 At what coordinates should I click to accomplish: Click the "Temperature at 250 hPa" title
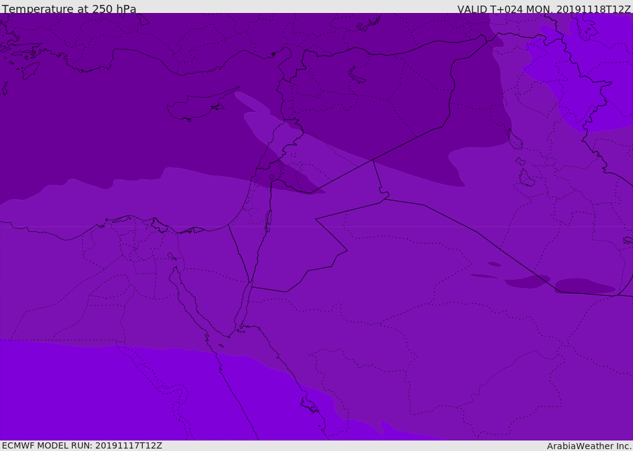coord(69,9)
